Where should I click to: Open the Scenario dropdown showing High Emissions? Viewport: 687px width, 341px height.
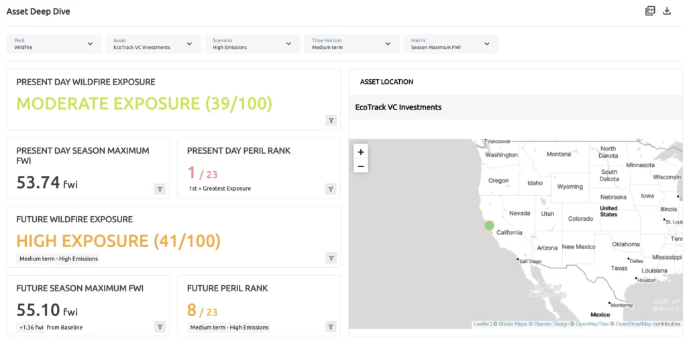point(252,44)
